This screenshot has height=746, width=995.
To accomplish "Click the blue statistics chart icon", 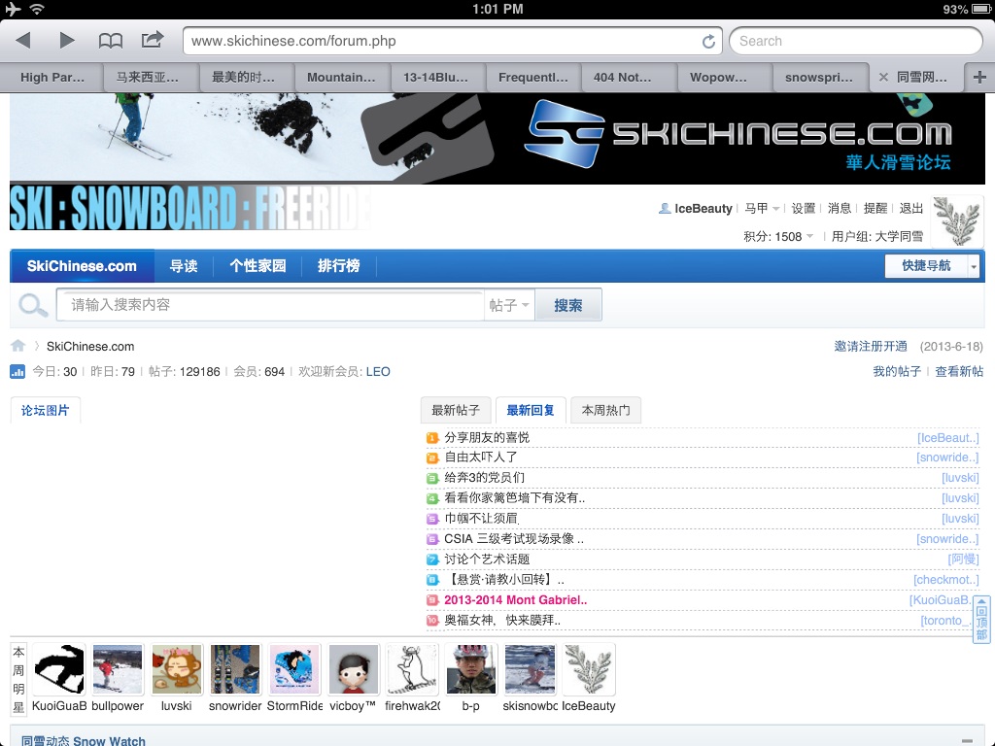I will pos(17,372).
